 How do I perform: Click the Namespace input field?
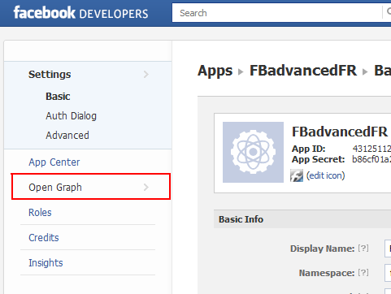tap(388, 273)
